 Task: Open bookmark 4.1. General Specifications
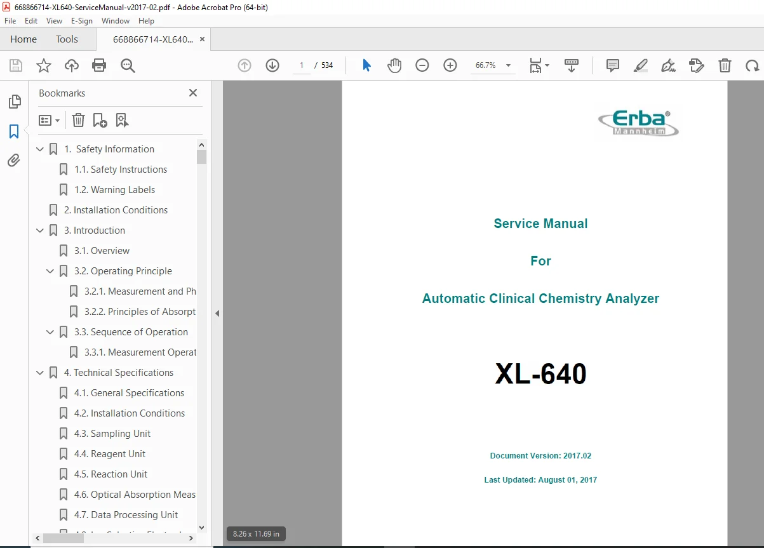[129, 393]
